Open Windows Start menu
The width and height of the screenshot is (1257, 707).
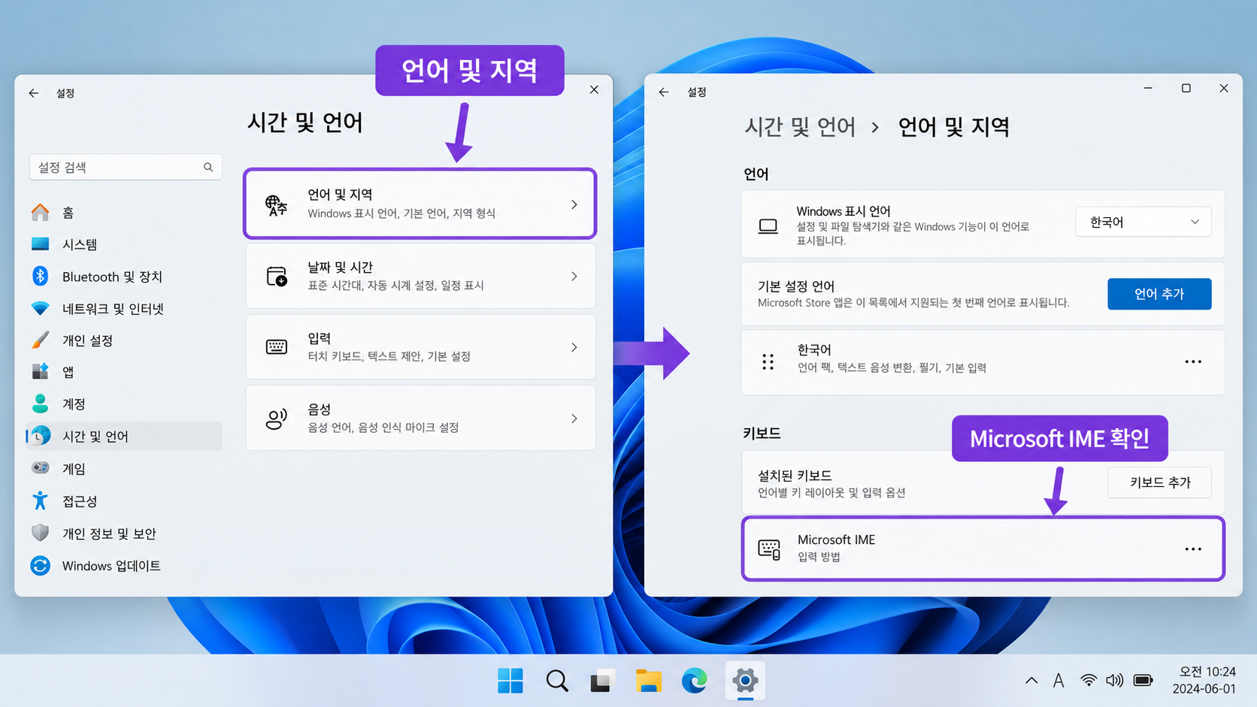click(510, 681)
